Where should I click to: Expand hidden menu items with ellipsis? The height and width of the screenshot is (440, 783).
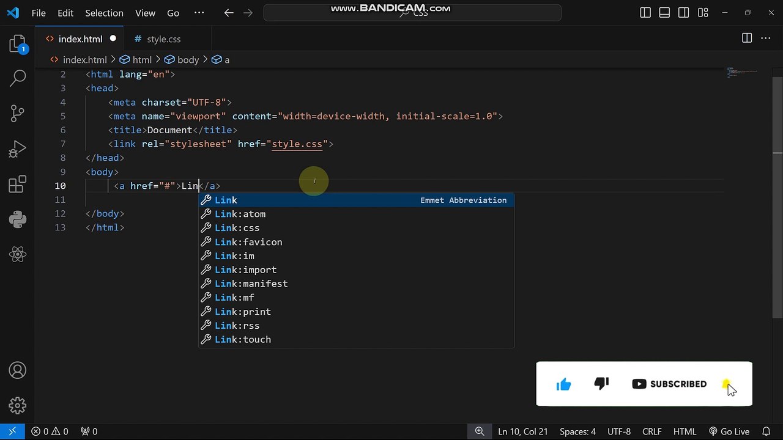pos(199,13)
